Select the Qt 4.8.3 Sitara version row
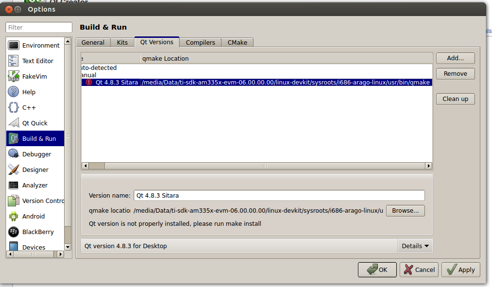This screenshot has width=492, height=287. click(x=256, y=82)
